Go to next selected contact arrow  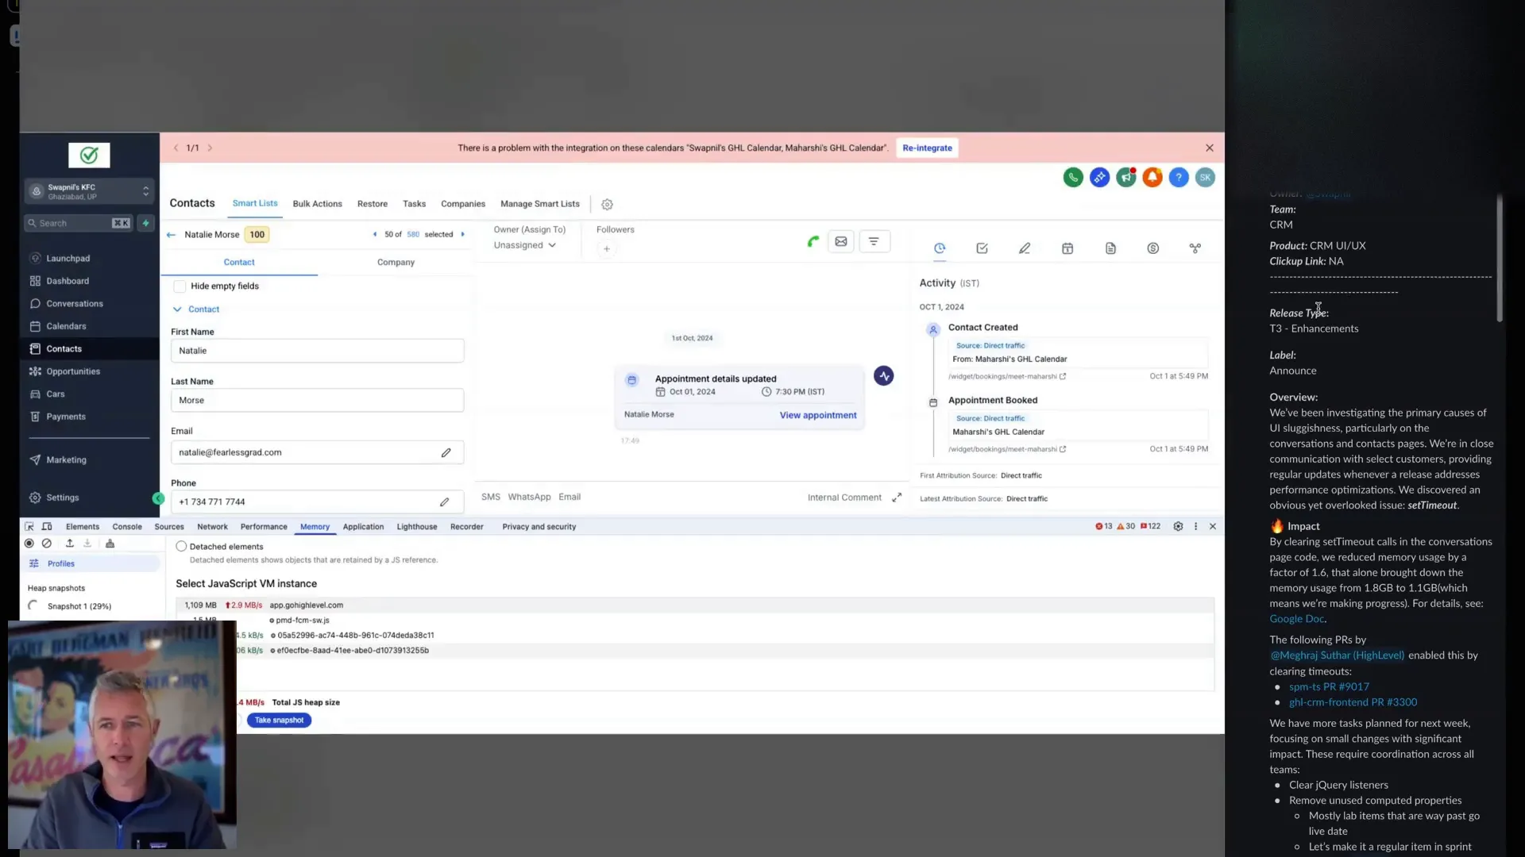(463, 235)
